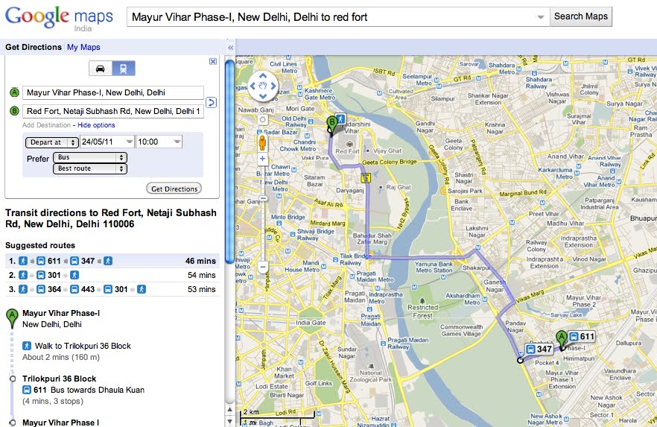Pan the map right arrow
The width and height of the screenshot is (657, 427).
[273, 86]
